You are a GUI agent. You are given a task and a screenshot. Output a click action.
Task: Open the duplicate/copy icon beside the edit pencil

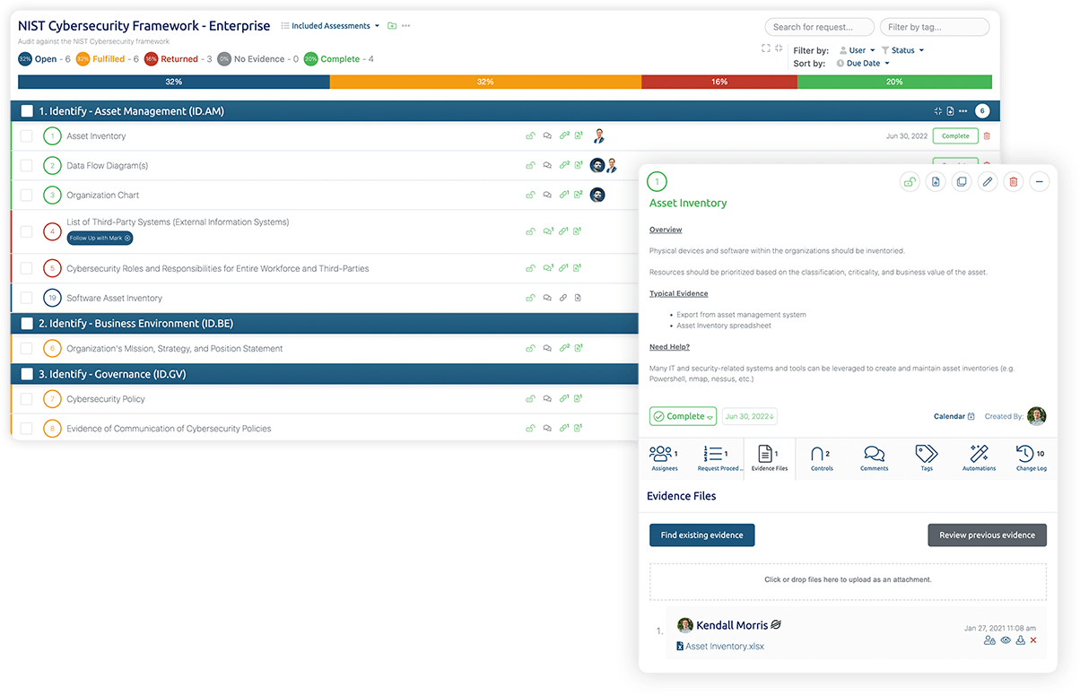coord(962,181)
